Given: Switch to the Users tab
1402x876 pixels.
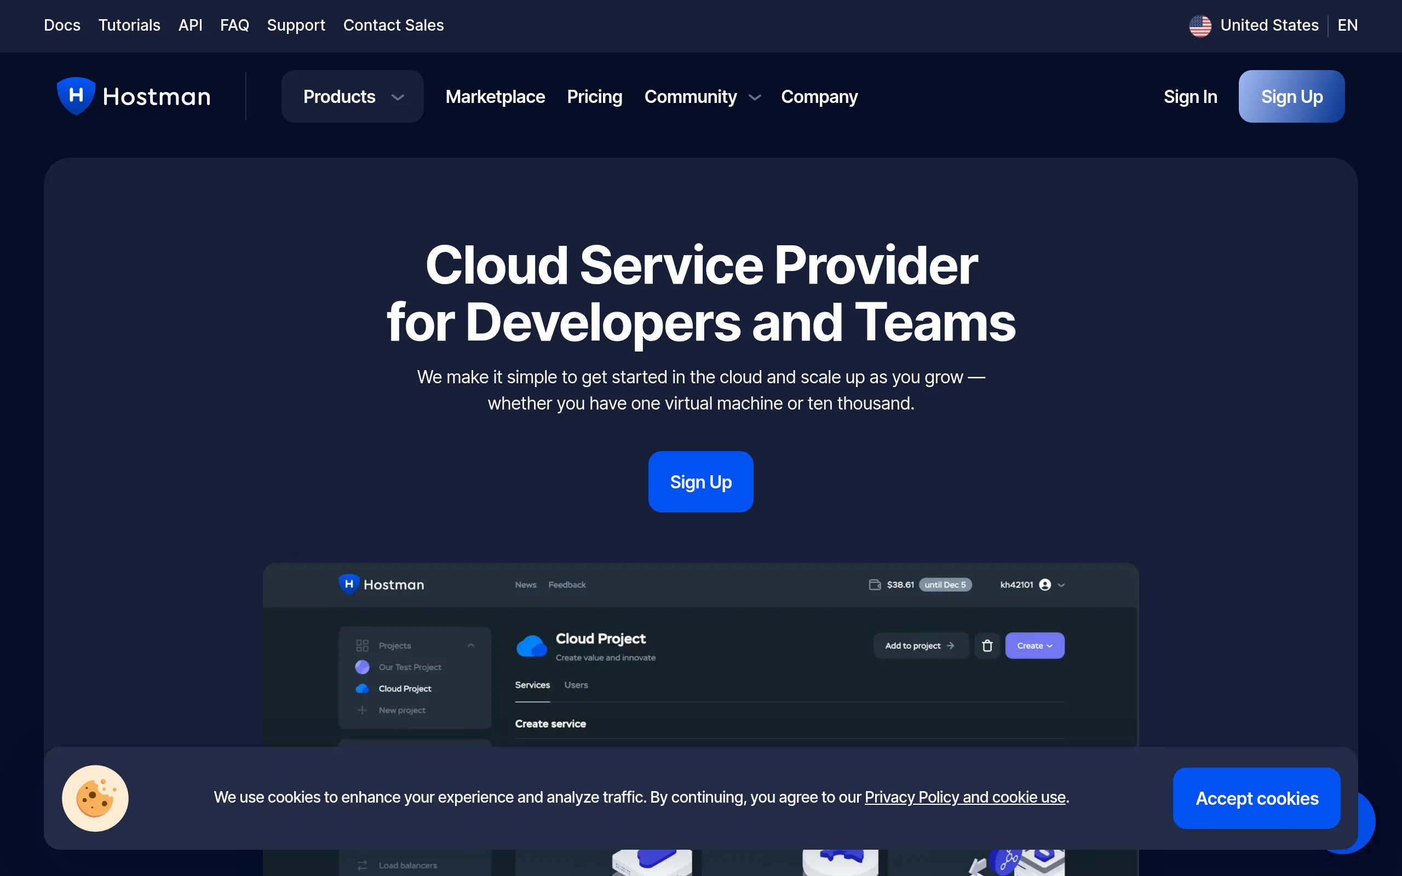Looking at the screenshot, I should tap(576, 685).
